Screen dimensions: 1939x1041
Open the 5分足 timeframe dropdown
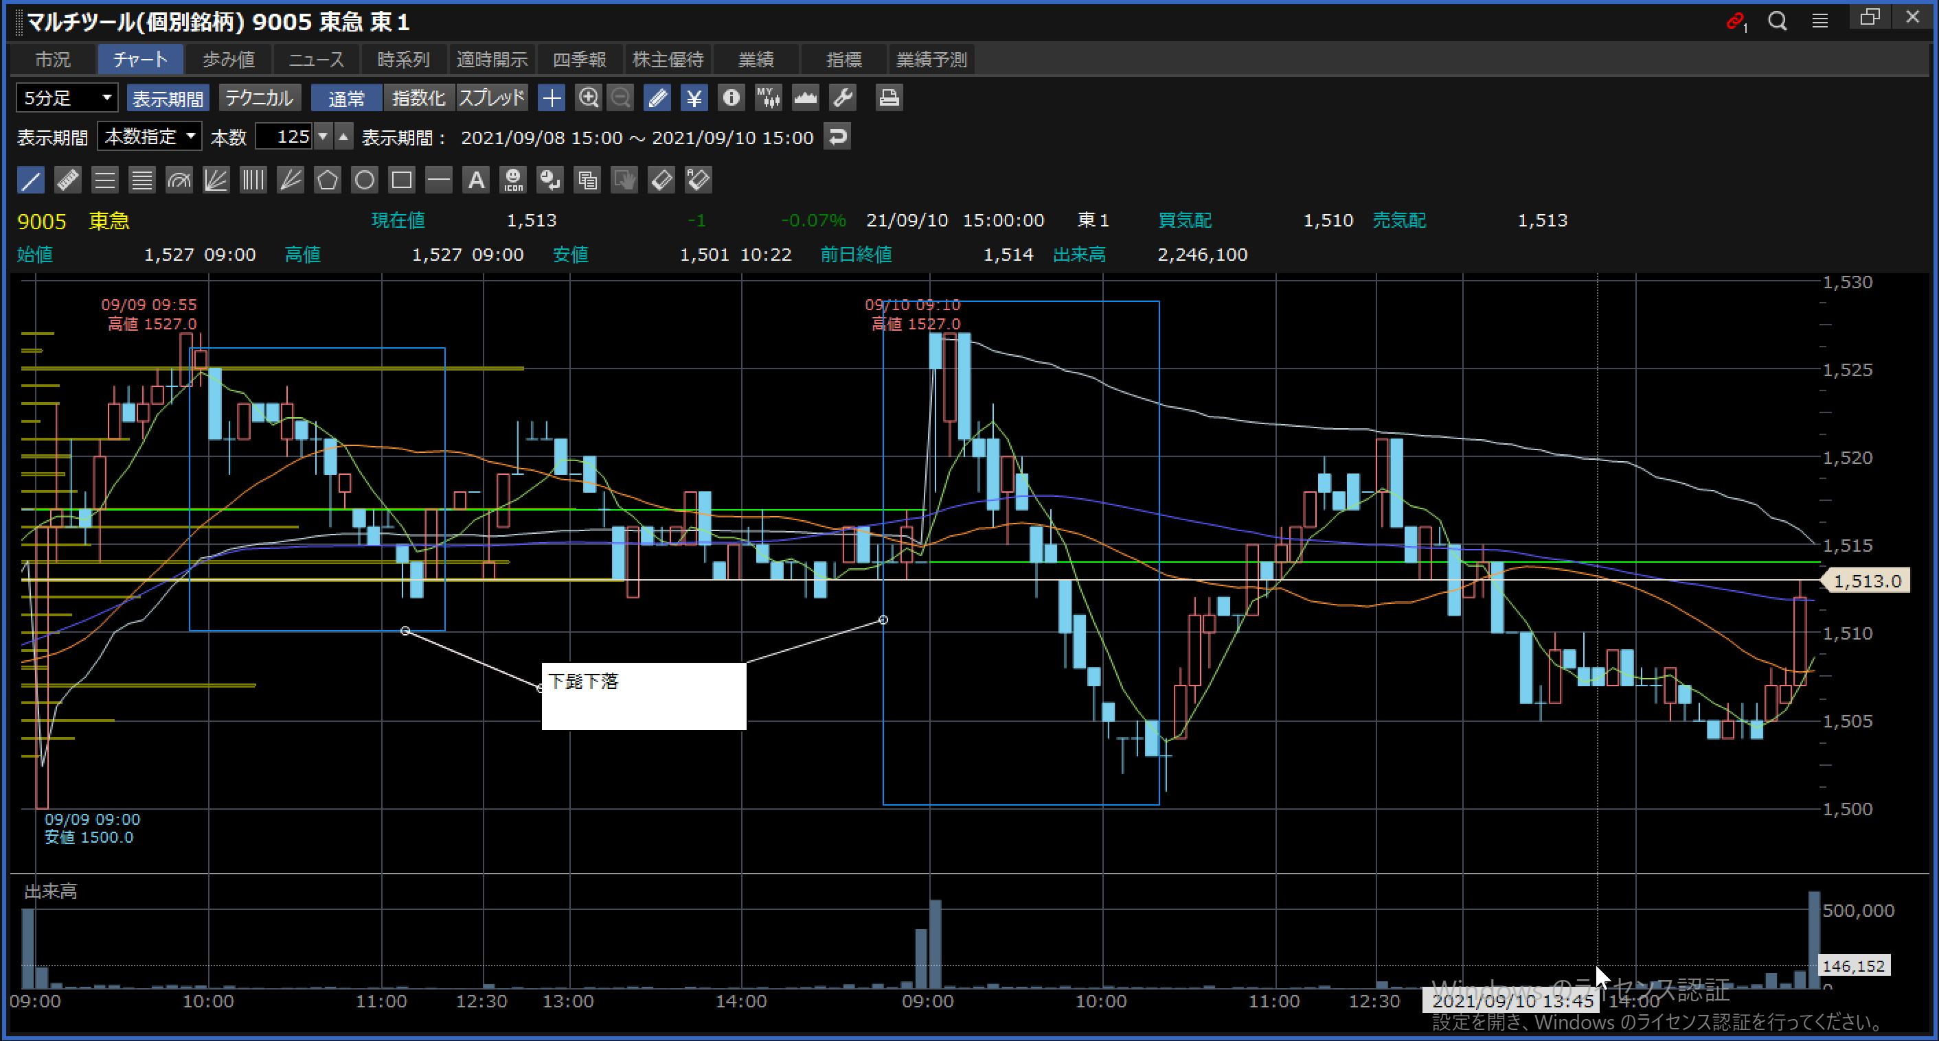click(67, 97)
